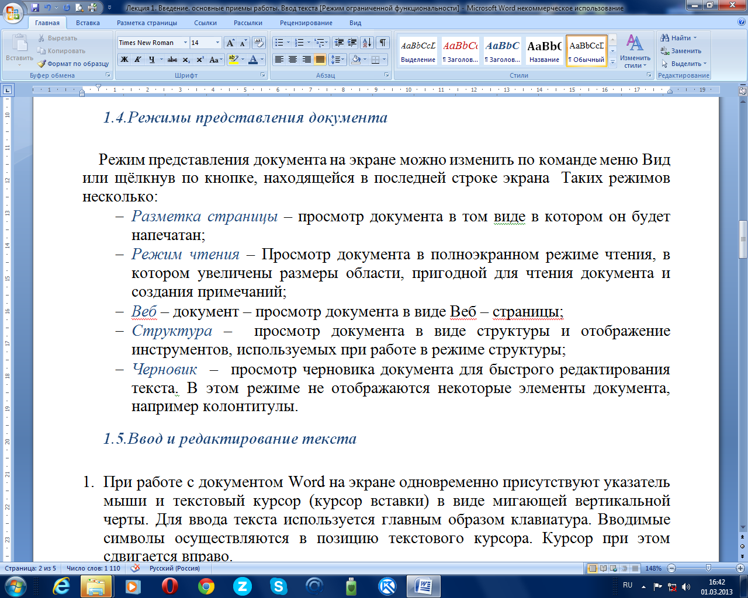Open the numbered list options arrow
The height and width of the screenshot is (598, 748).
309,43
